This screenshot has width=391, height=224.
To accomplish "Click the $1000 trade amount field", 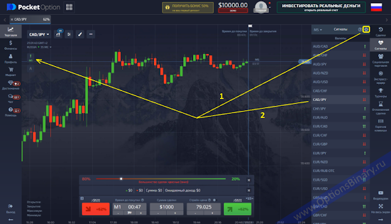I will [x=167, y=207].
